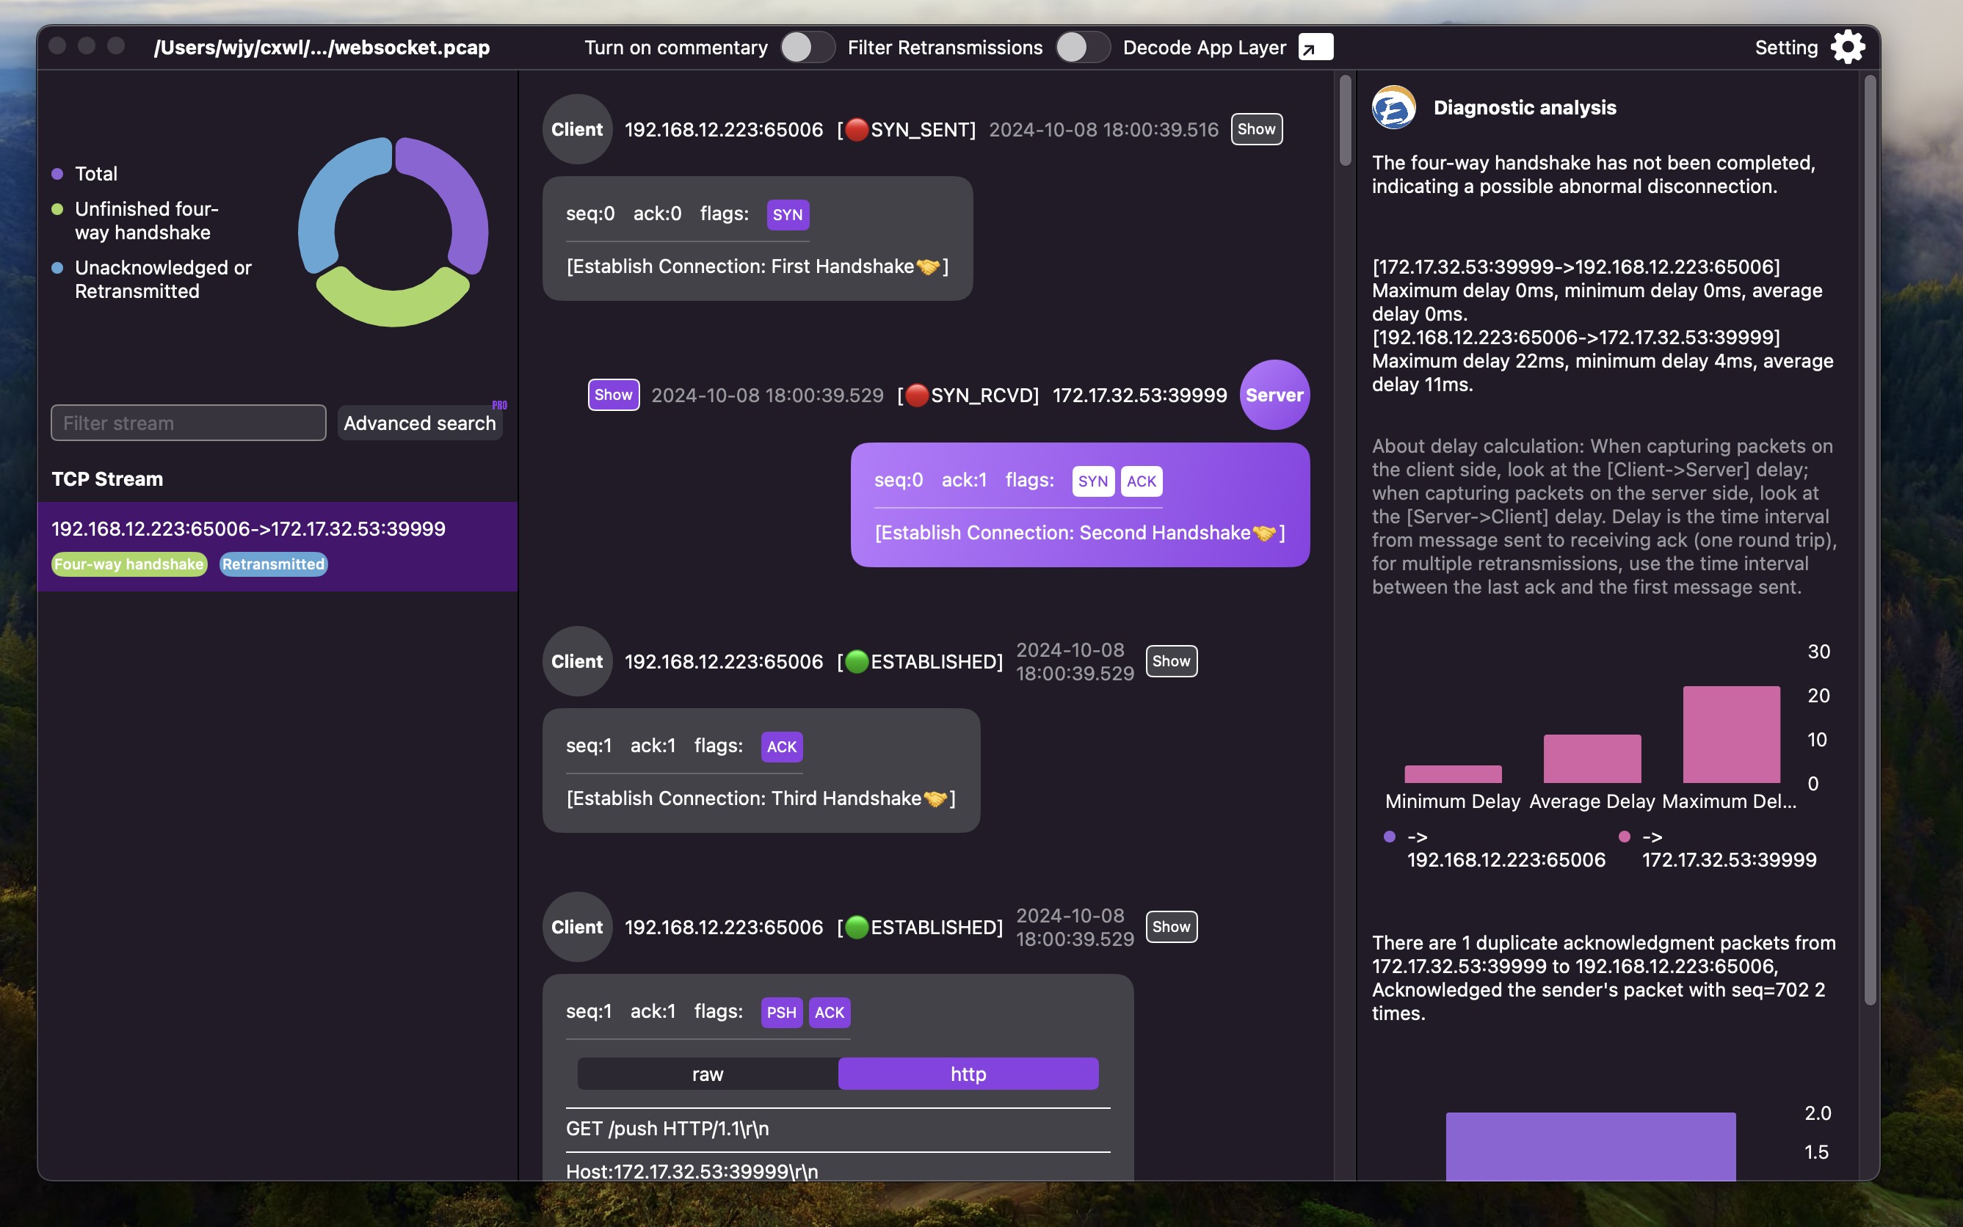Click the ACK flag badge on third handshake
Viewport: 1963px width, 1227px height.
(x=780, y=746)
